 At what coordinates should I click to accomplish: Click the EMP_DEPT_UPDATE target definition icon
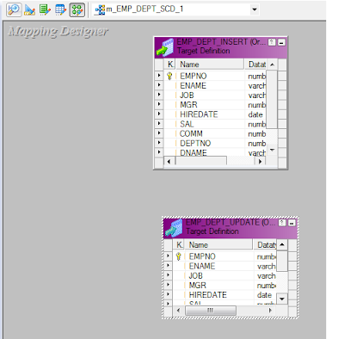pos(174,228)
